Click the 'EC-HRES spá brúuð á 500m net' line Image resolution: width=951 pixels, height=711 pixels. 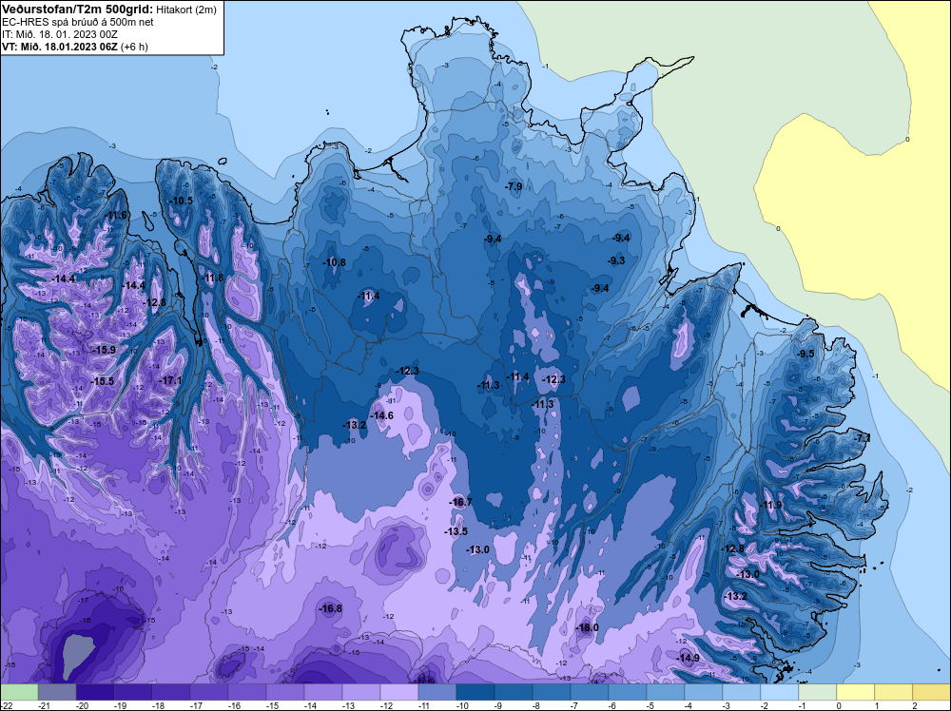pos(78,22)
